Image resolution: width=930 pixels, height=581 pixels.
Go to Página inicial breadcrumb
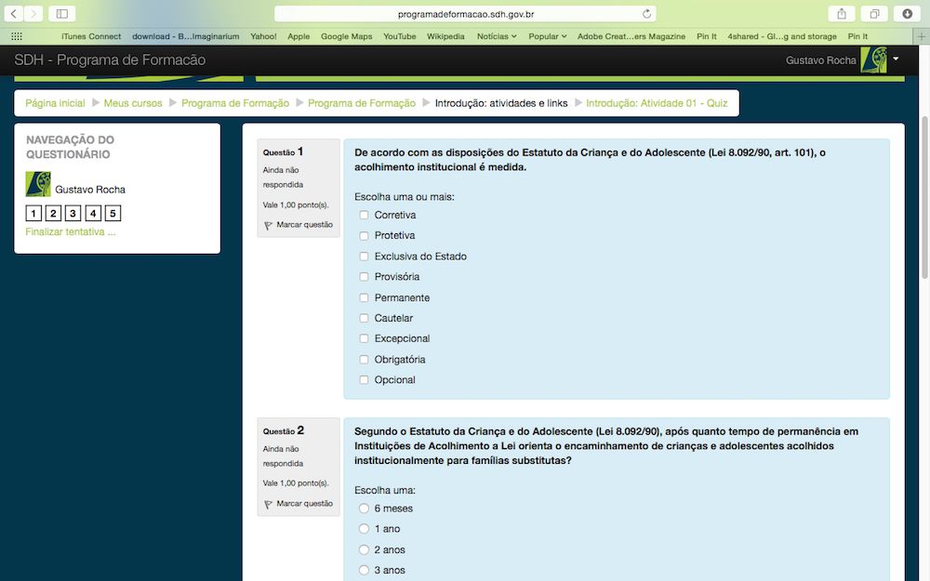[55, 103]
